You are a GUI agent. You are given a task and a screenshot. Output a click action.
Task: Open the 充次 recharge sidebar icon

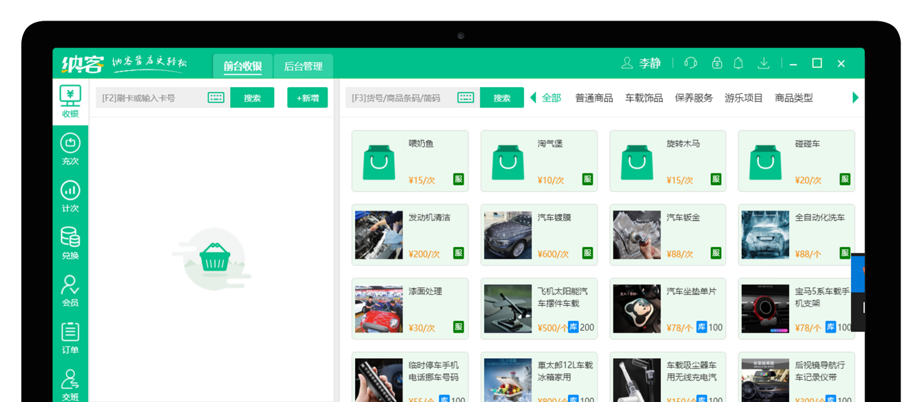[x=70, y=149]
